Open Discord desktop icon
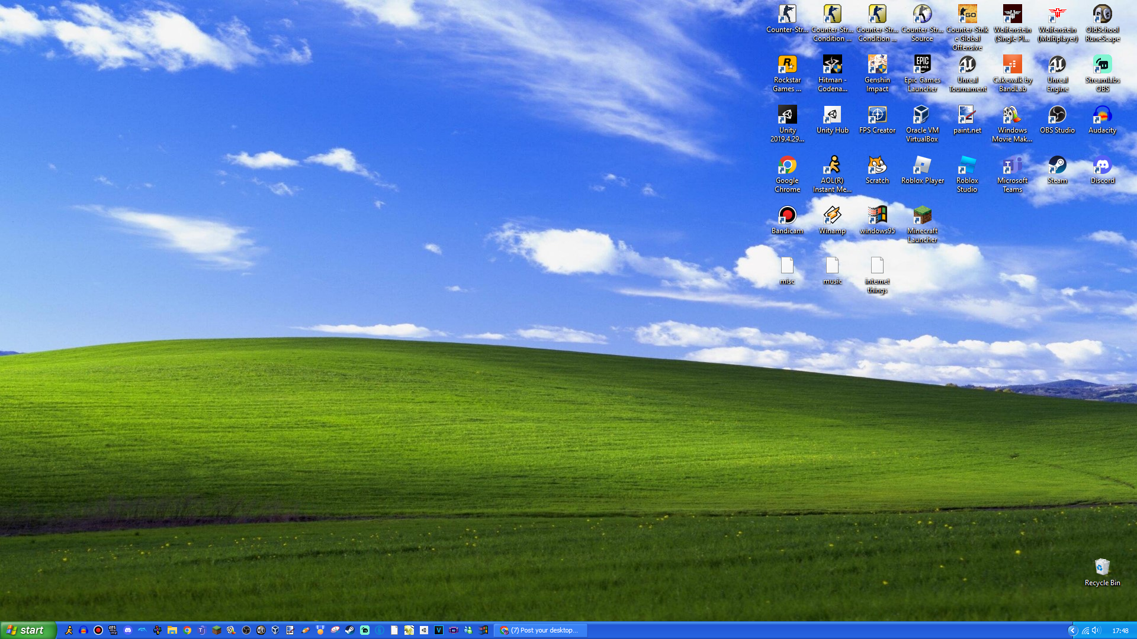 coord(1102,170)
